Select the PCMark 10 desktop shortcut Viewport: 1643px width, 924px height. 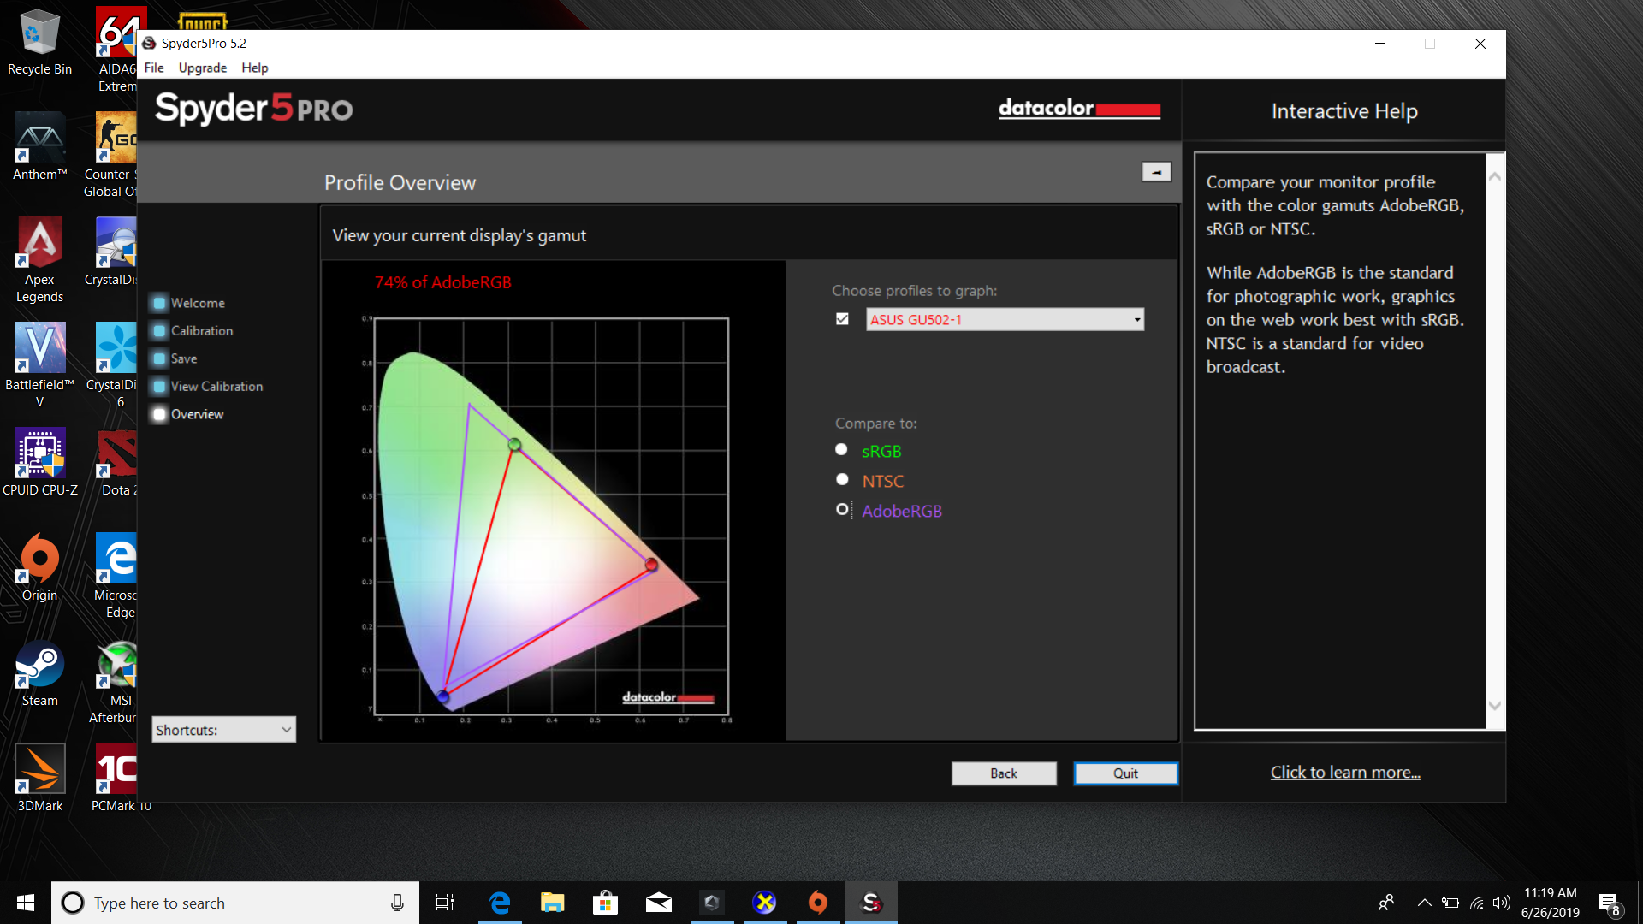116,779
